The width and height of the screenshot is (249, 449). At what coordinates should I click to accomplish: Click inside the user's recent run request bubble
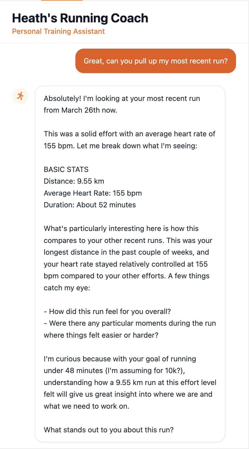click(155, 61)
